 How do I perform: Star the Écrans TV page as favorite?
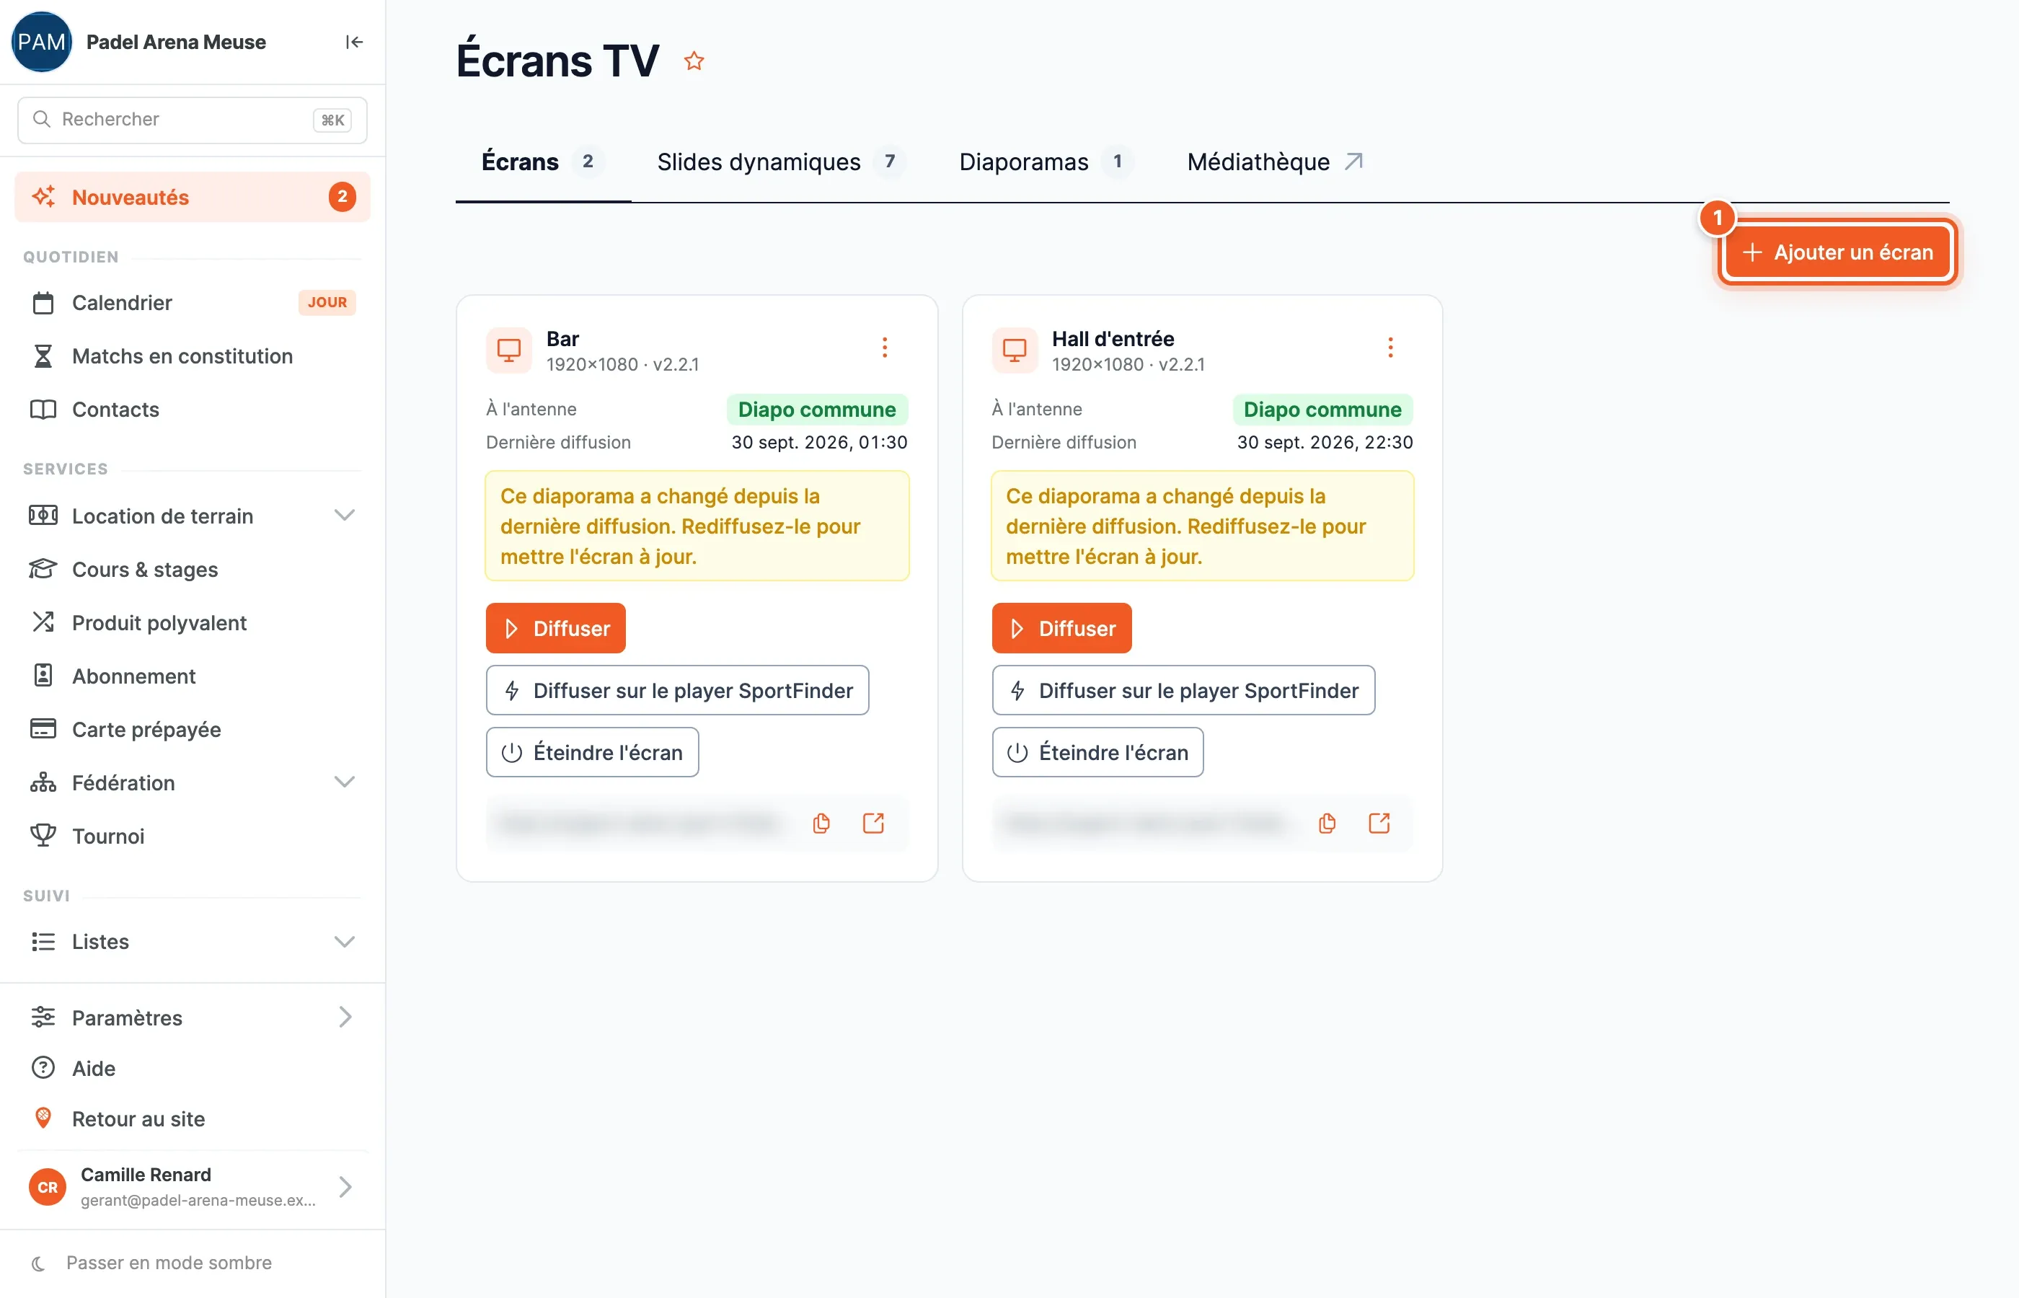[x=694, y=61]
